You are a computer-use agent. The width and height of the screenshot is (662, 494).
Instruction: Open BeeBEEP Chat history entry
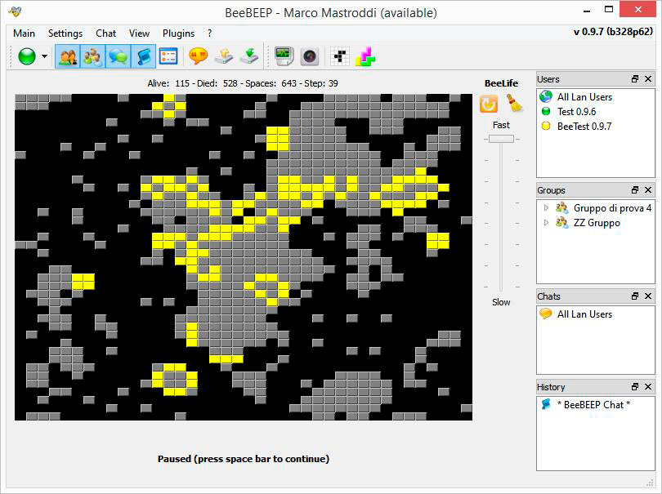[x=595, y=405]
